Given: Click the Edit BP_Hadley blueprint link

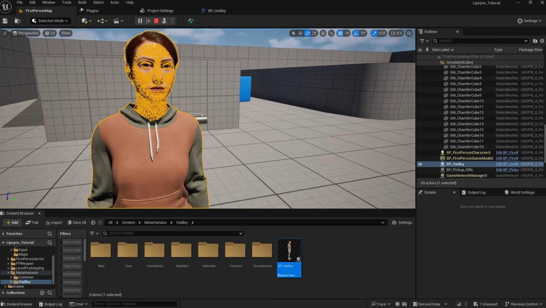Looking at the screenshot, I should point(507,164).
